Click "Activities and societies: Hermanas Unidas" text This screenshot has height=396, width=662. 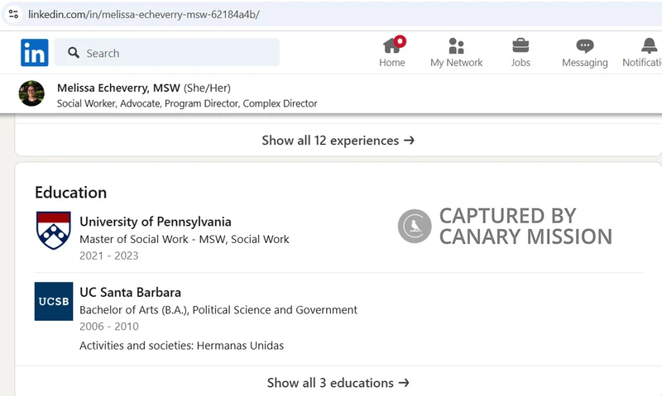[x=181, y=346]
